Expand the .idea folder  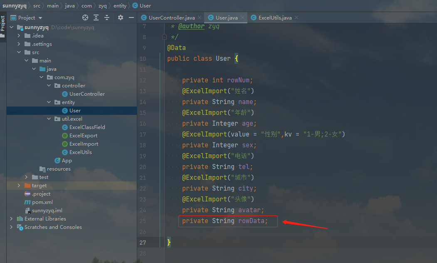coord(19,36)
